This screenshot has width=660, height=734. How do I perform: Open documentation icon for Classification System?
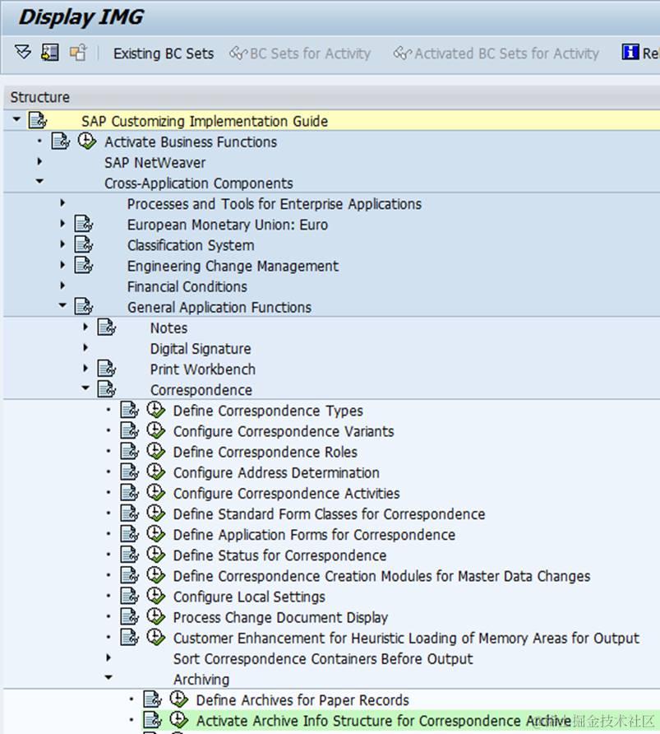[x=84, y=244]
